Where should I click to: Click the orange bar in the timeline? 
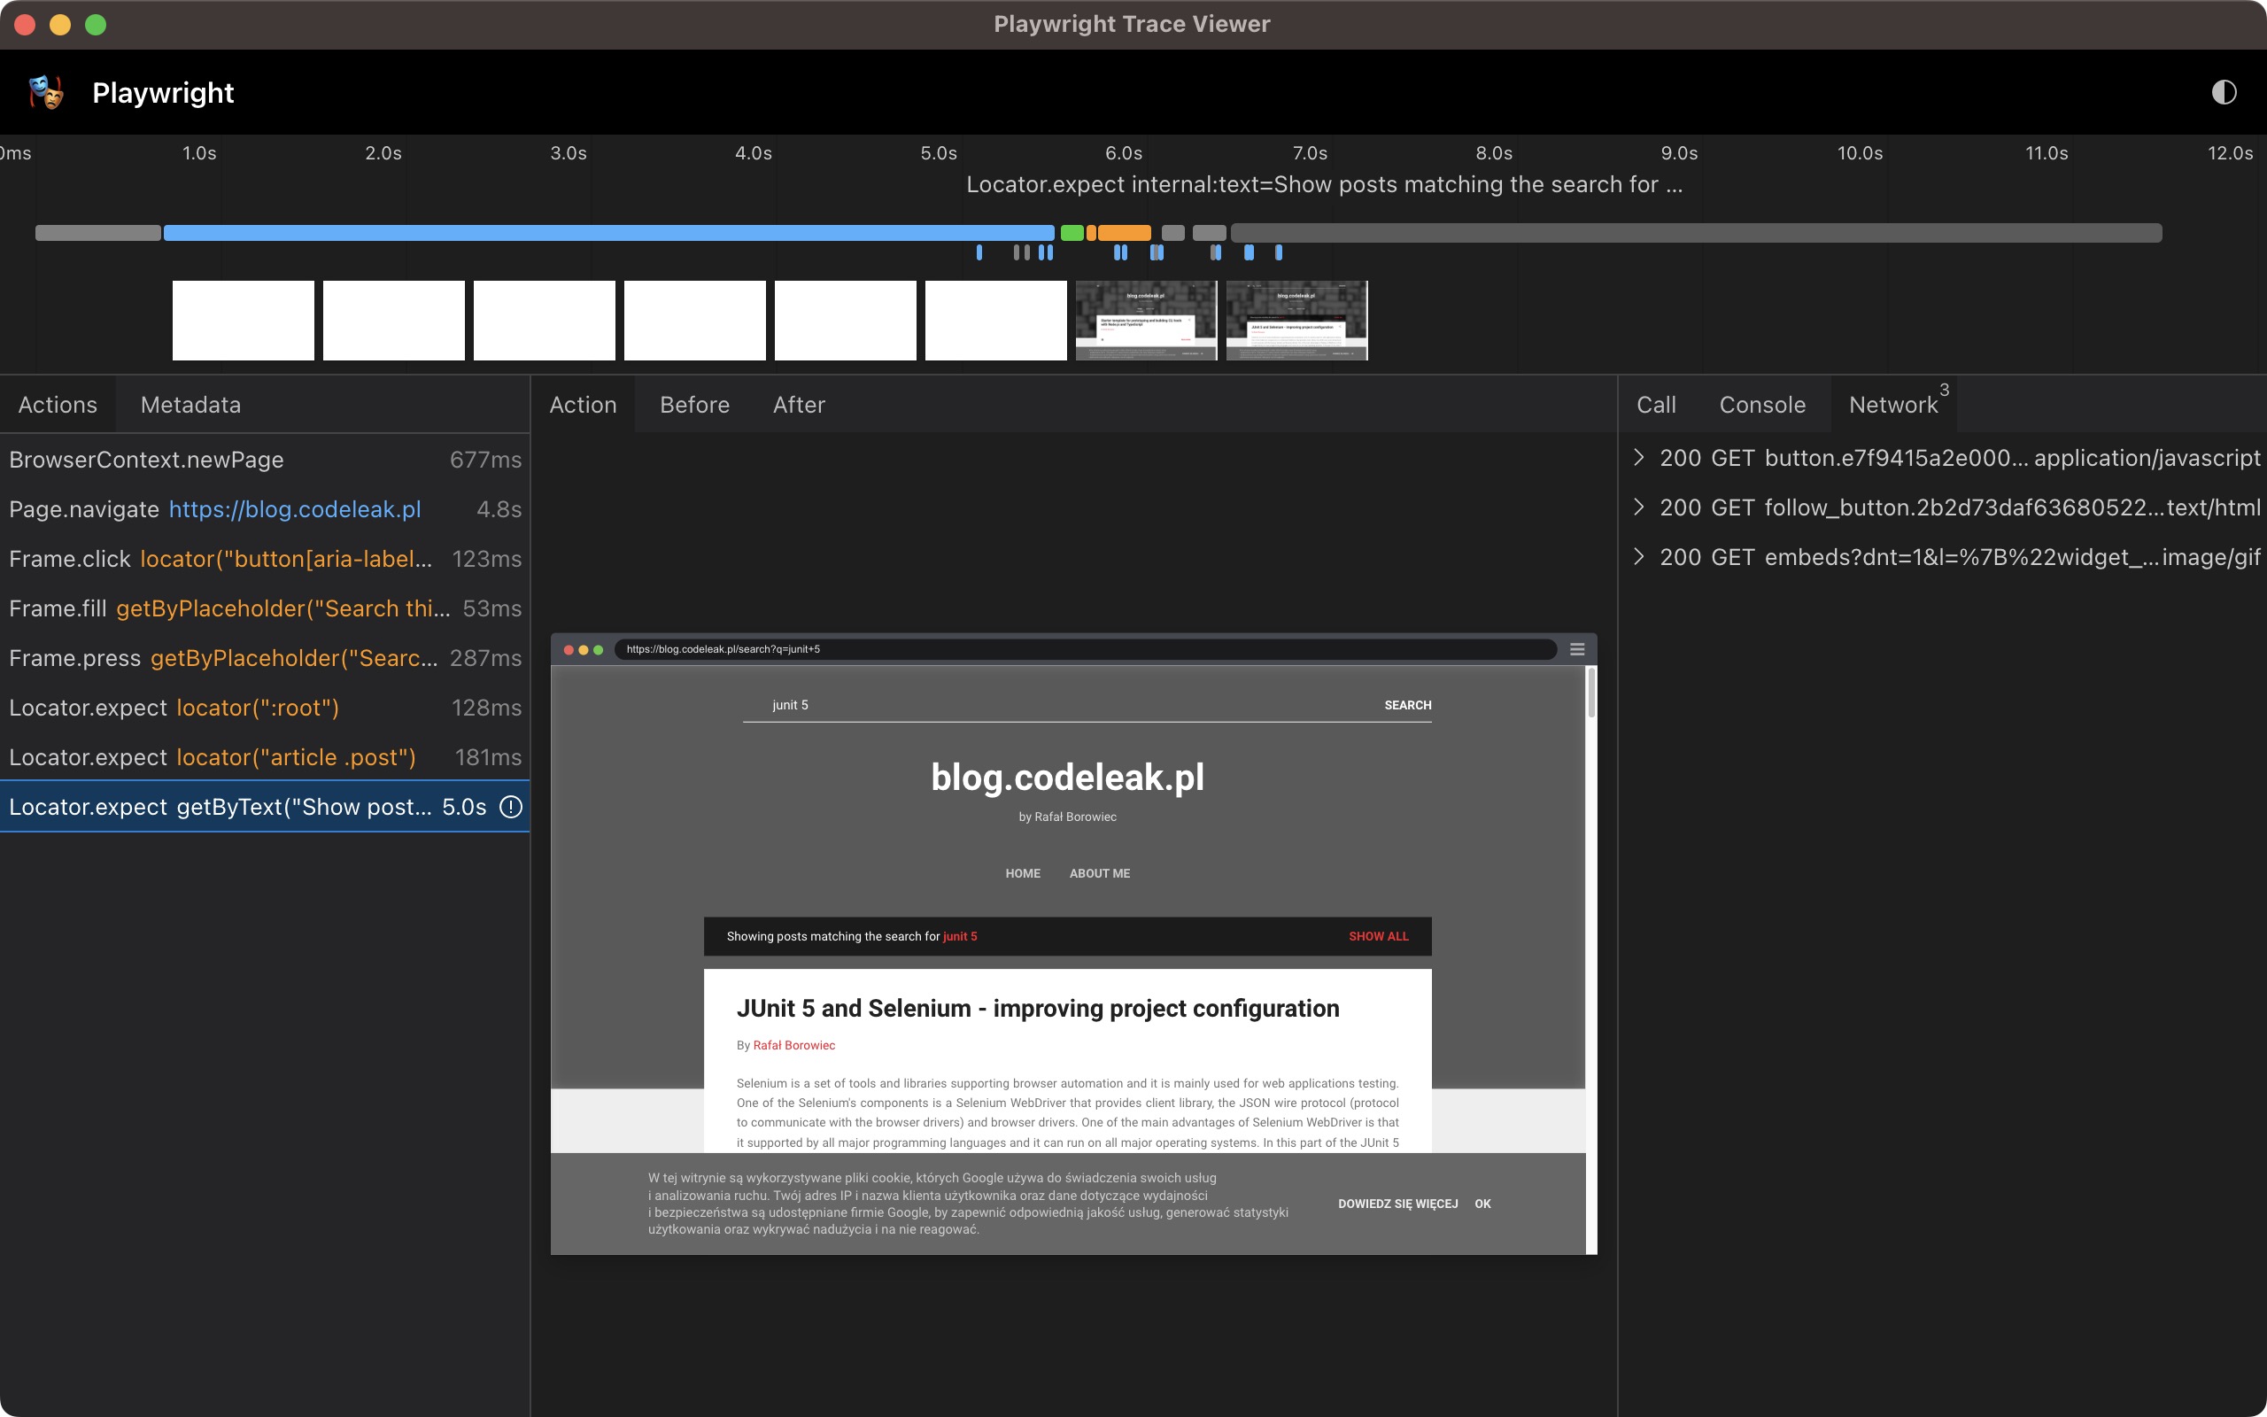click(1124, 232)
